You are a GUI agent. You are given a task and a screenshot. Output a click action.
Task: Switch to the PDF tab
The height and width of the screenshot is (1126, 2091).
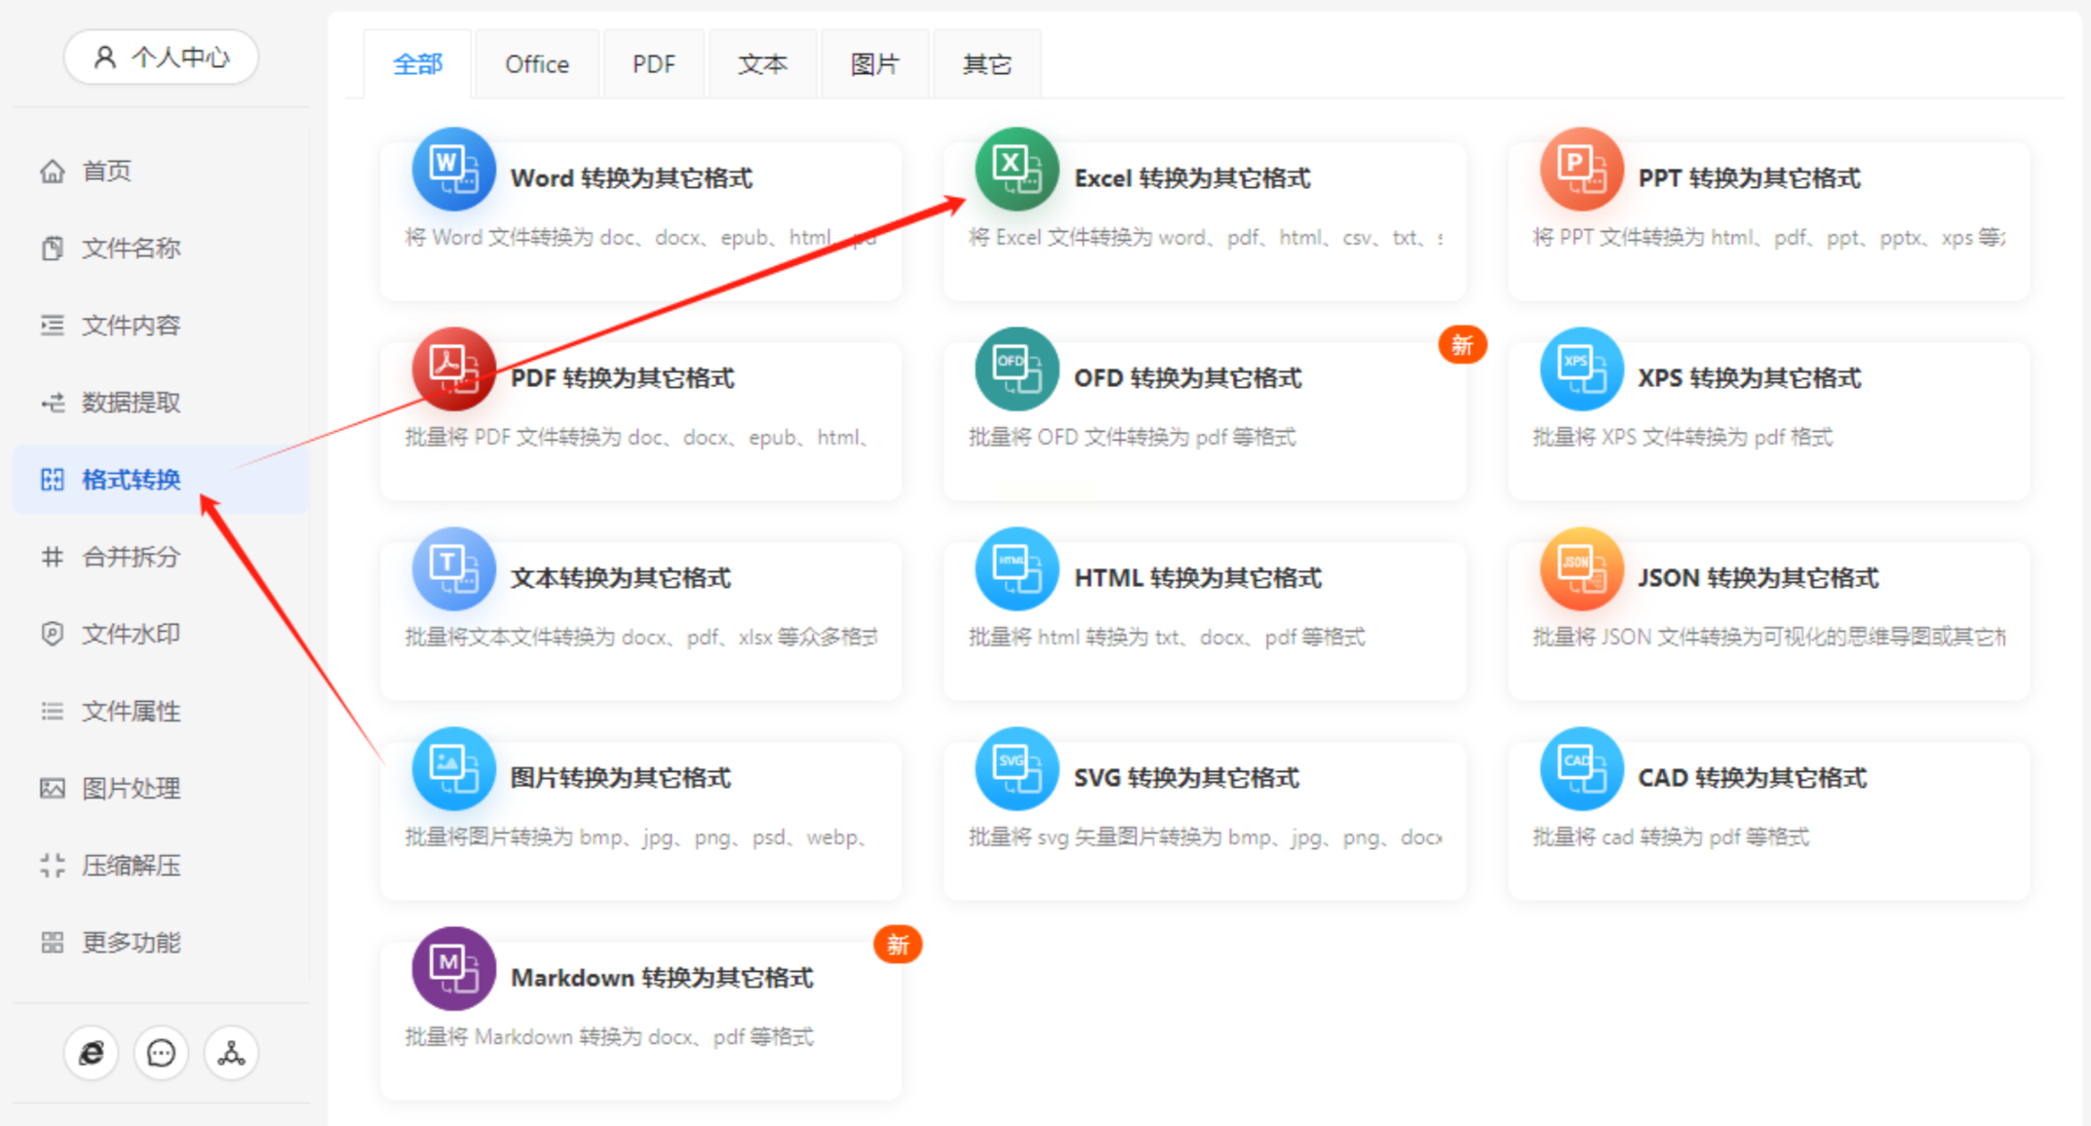pos(653,64)
